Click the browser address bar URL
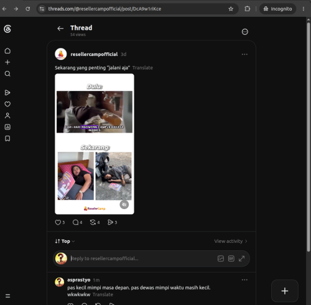The image size is (311, 305). pyautogui.click(x=104, y=9)
